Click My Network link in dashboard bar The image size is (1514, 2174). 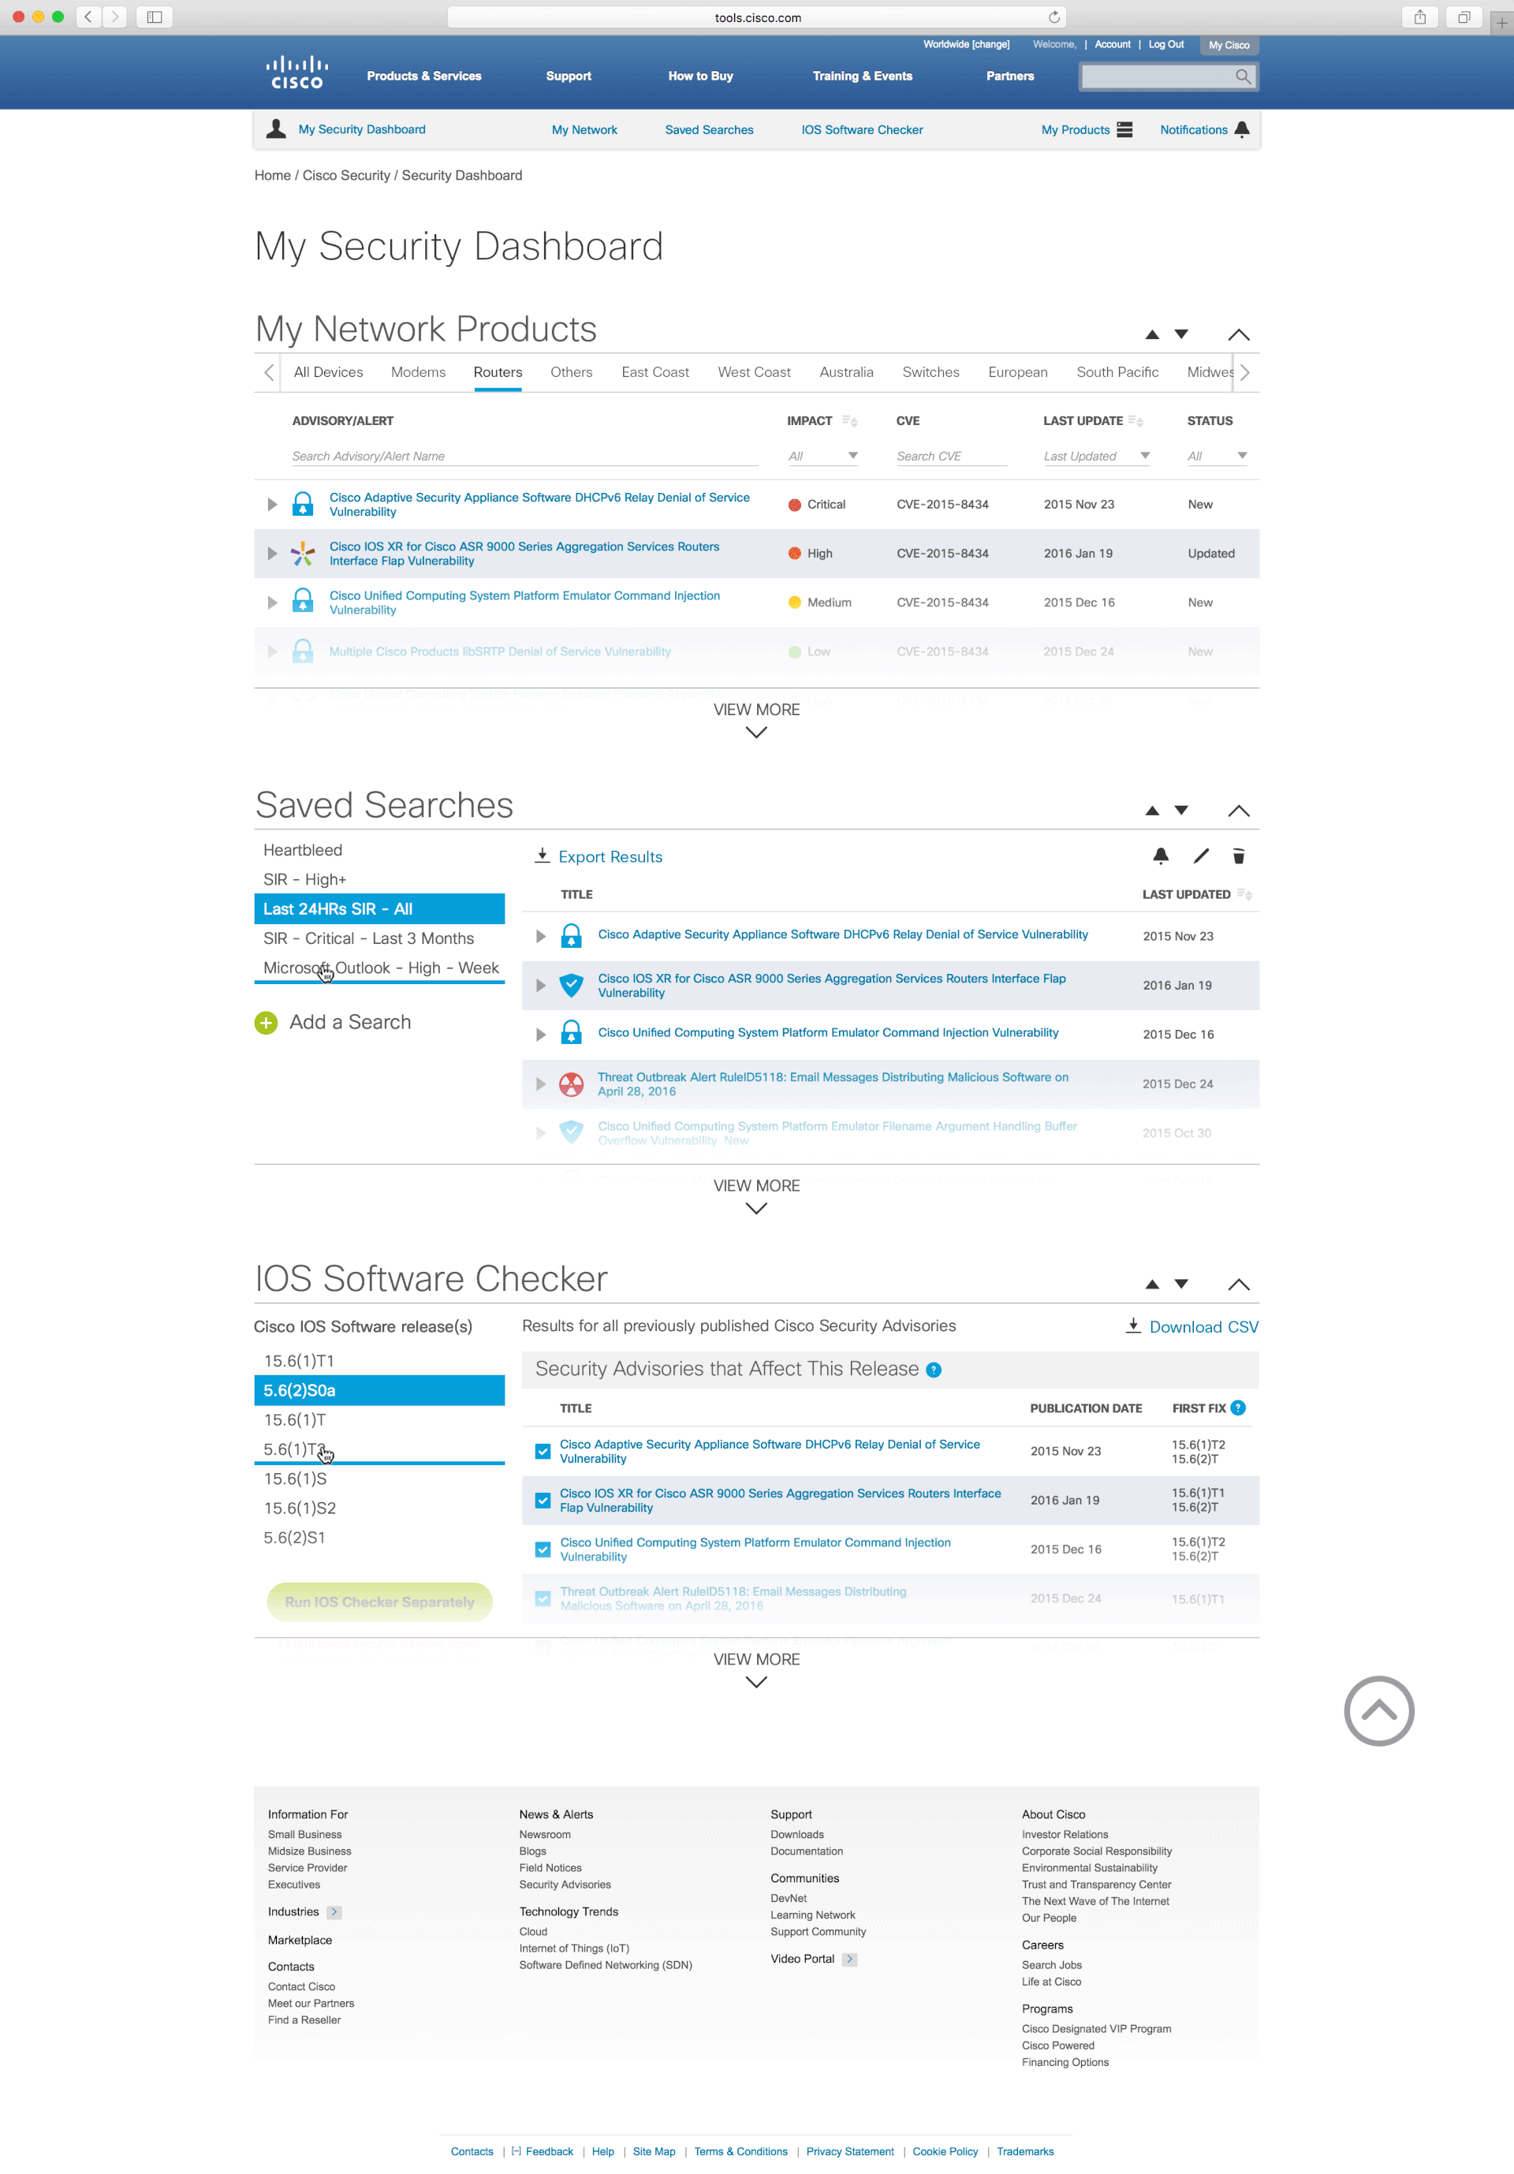(584, 130)
